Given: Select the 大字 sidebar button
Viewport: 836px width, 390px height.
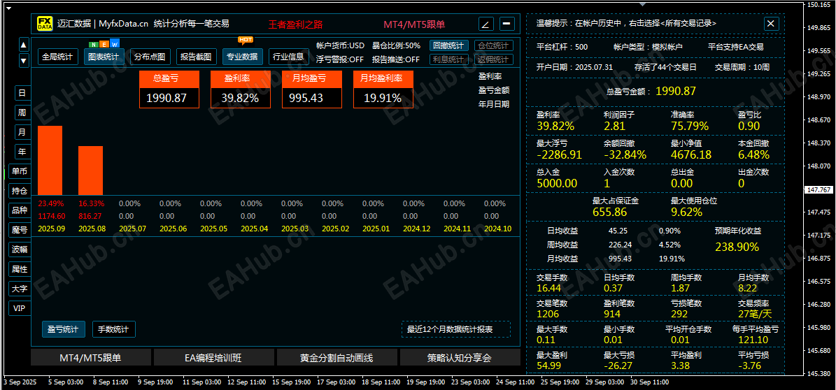Looking at the screenshot, I should [20, 289].
